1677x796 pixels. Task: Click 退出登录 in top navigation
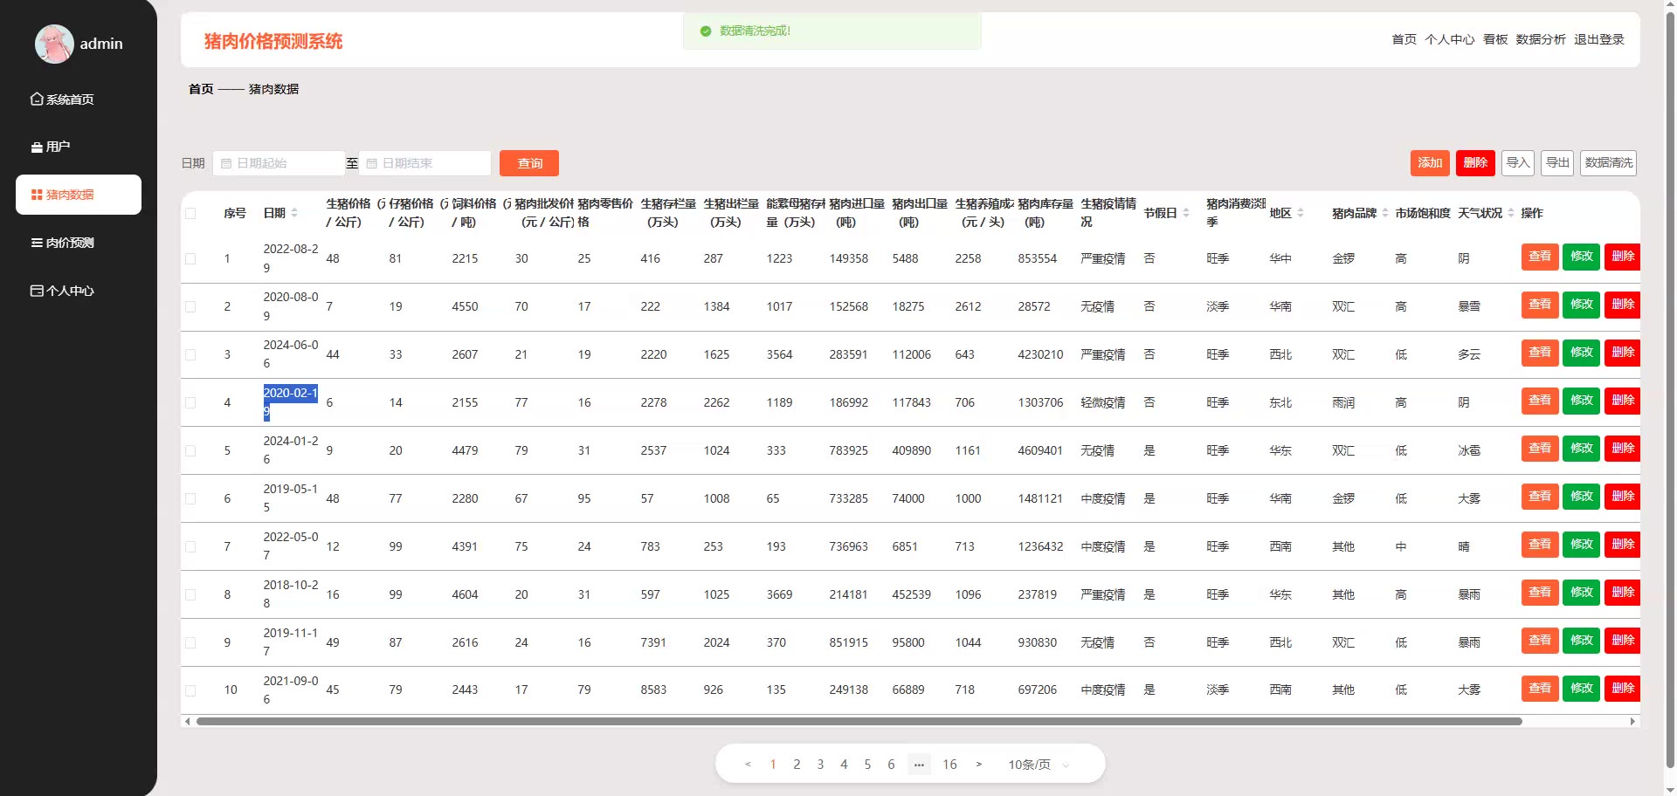click(1599, 39)
